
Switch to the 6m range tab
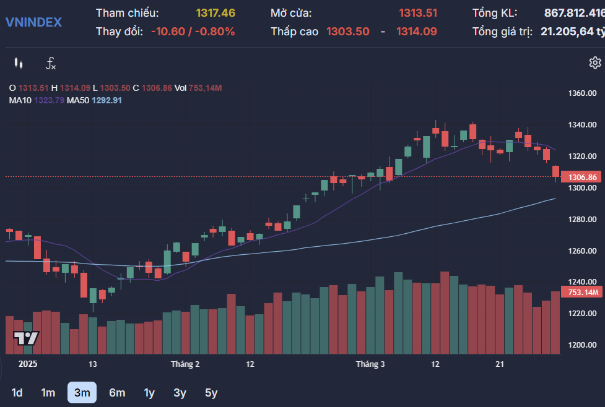[117, 392]
